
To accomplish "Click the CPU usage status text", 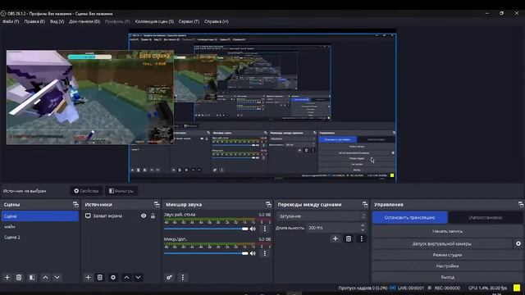I will point(487,288).
